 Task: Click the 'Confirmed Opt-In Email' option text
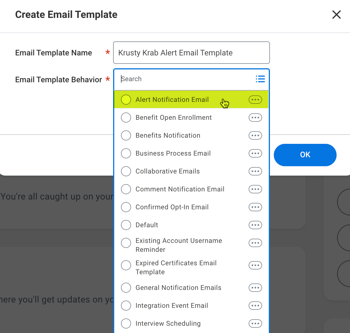172,207
